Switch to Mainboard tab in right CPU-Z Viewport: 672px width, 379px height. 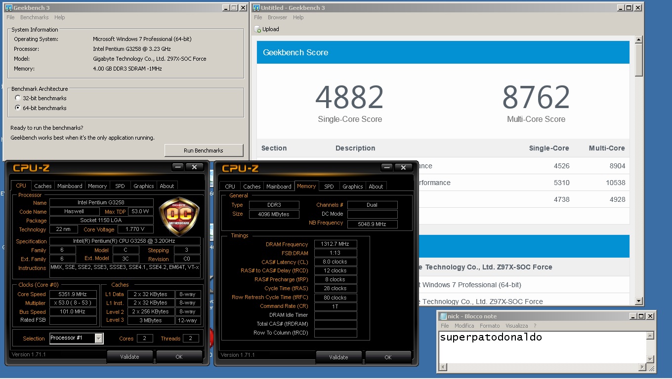click(x=279, y=187)
